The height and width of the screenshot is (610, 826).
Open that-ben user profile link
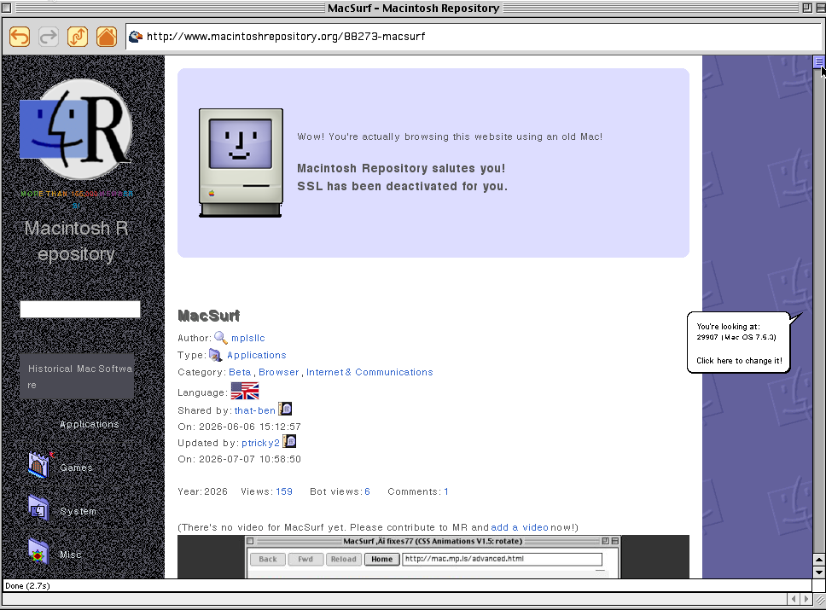[255, 410]
